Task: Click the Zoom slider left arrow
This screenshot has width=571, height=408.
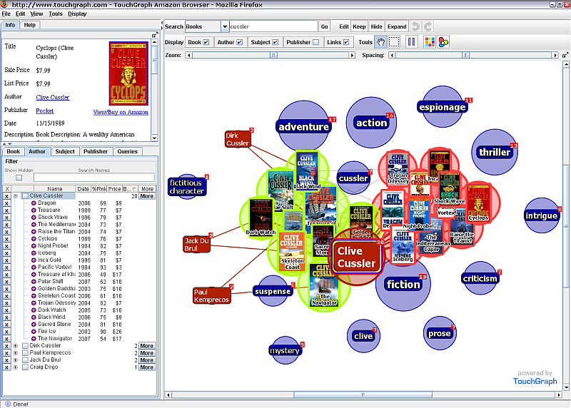Action: [x=188, y=56]
